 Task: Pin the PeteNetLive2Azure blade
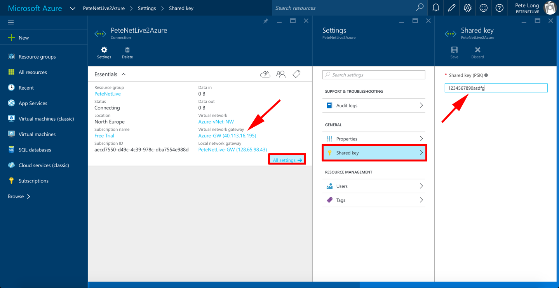tap(266, 21)
